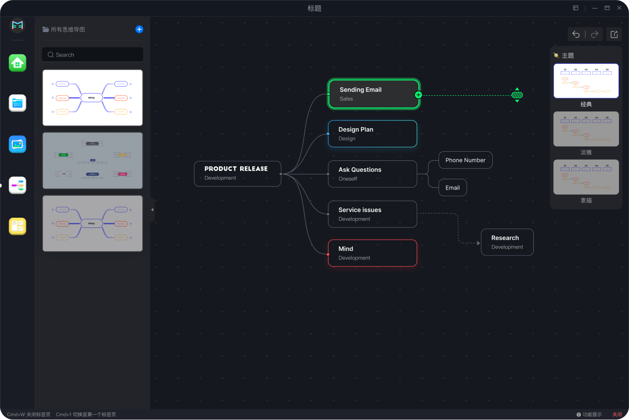Click 功能提示 in the status bar
This screenshot has height=420, width=629.
592,415
